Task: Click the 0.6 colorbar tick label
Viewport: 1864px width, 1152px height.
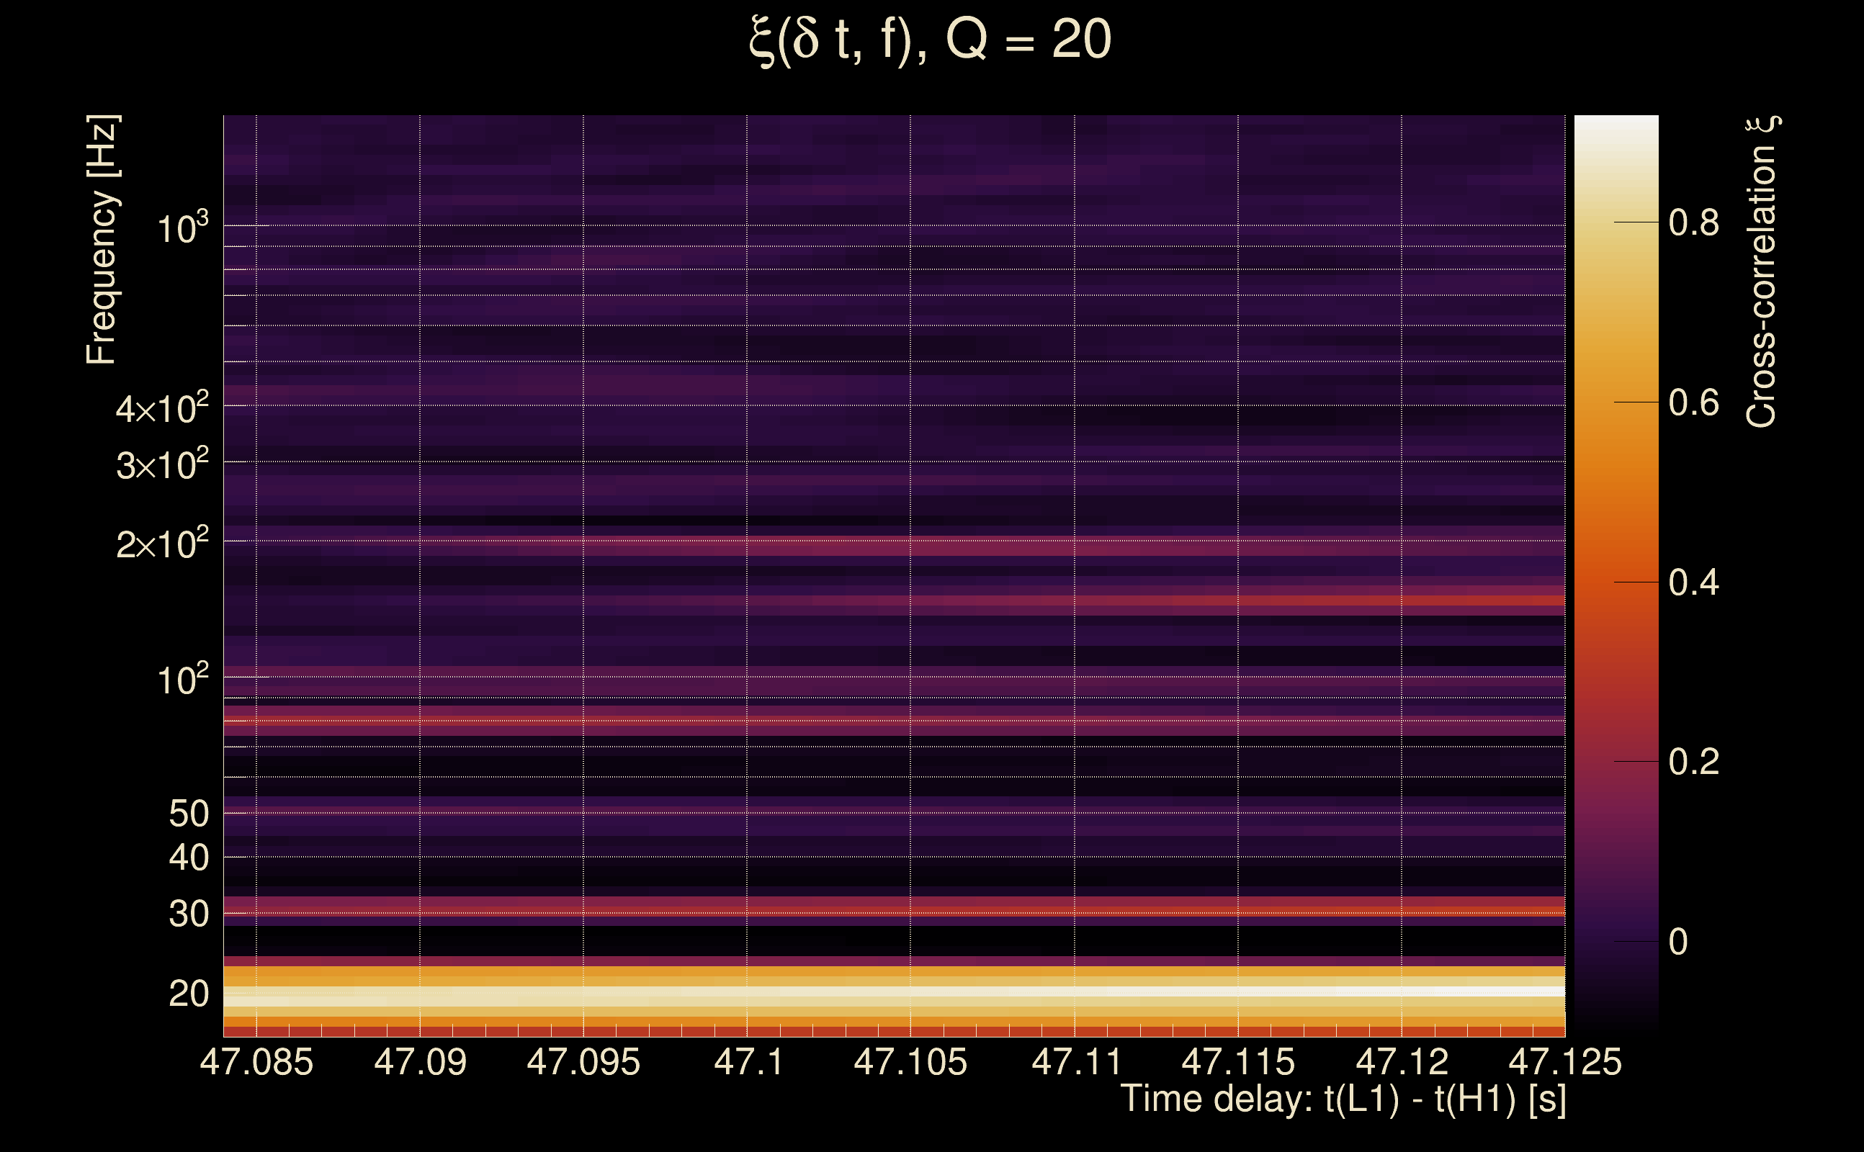Action: 1693,402
